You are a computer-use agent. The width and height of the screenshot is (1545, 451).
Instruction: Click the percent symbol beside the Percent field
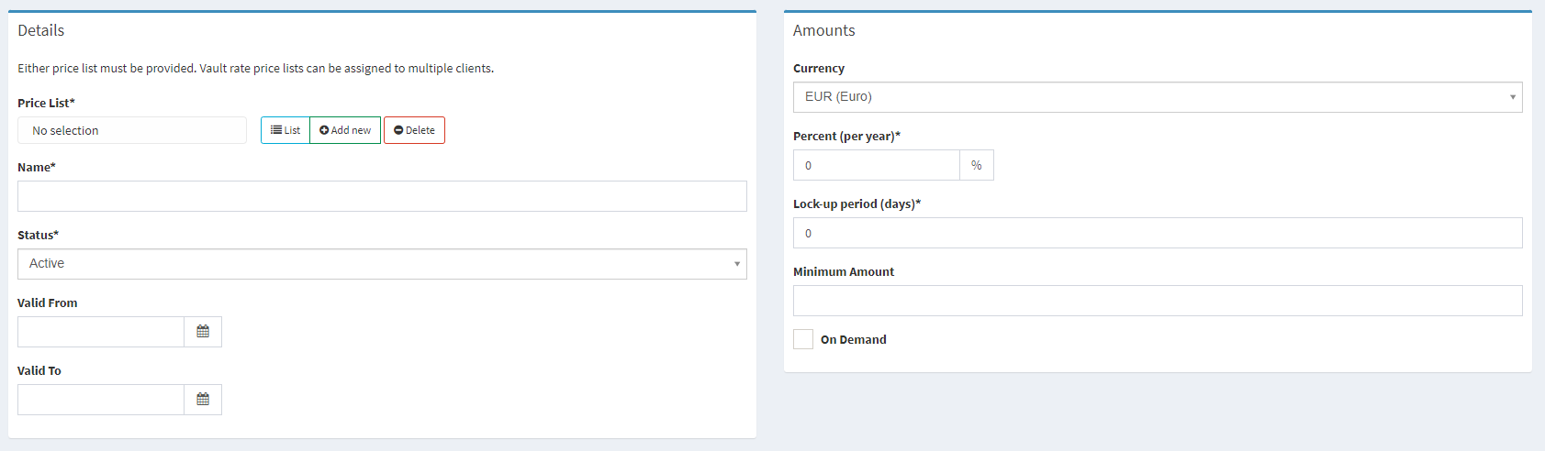[x=976, y=165]
